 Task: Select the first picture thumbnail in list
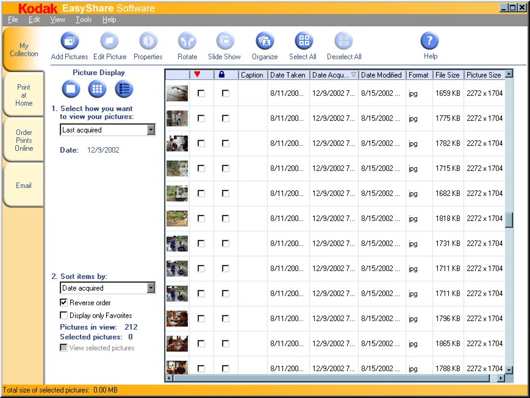click(177, 93)
